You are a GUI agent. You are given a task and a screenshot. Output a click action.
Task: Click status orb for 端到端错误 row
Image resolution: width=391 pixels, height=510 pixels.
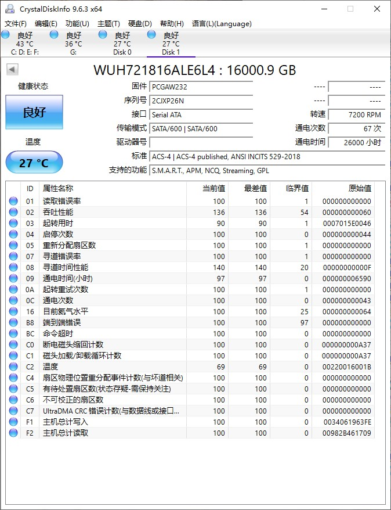(x=13, y=322)
